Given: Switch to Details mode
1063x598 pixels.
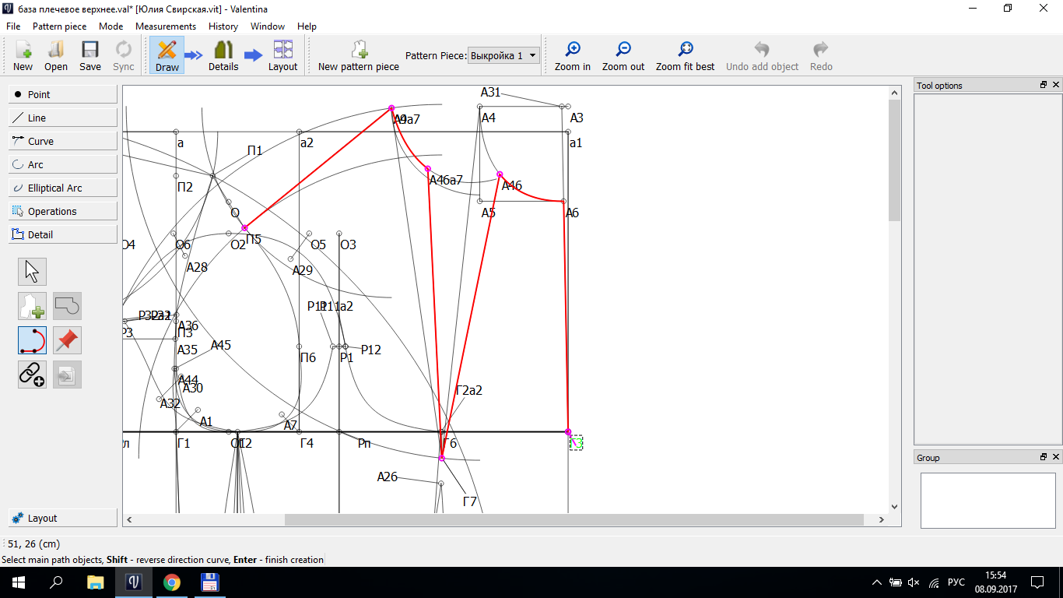Looking at the screenshot, I should 223,55.
